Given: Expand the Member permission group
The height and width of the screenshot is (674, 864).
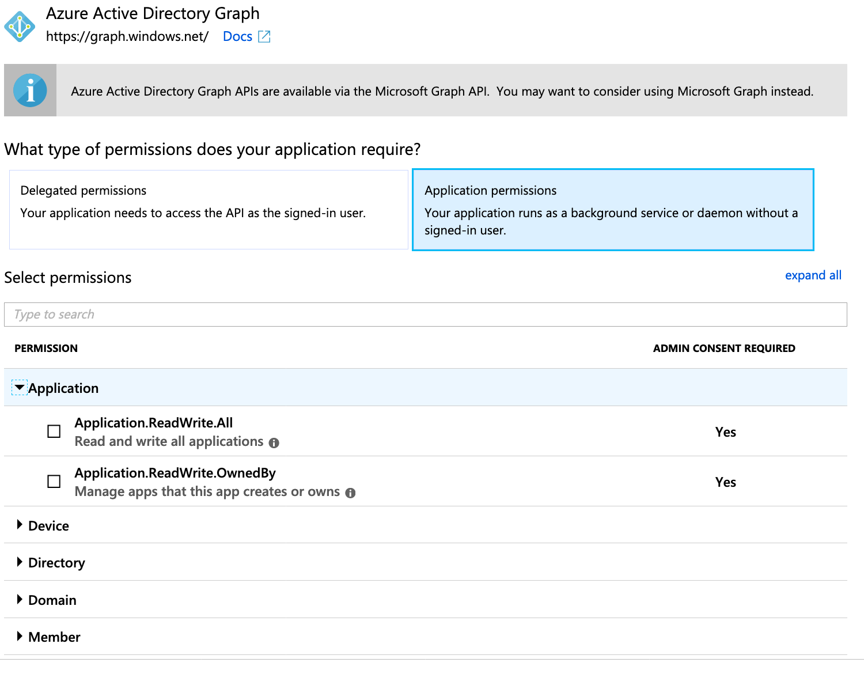Looking at the screenshot, I should (x=20, y=637).
